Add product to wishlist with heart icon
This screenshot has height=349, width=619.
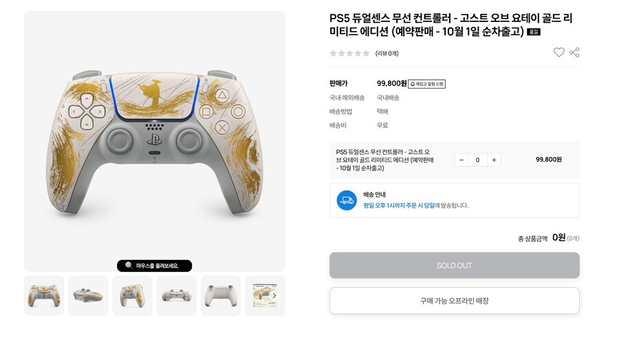pos(558,52)
